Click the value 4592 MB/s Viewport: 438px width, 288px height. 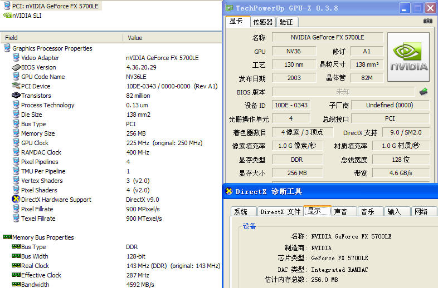point(140,284)
